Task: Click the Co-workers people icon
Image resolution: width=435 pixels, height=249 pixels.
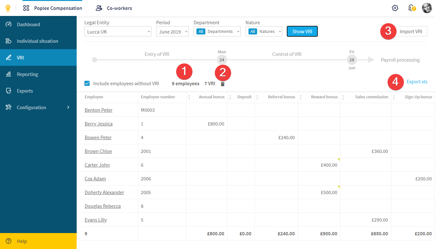Action: [99, 8]
